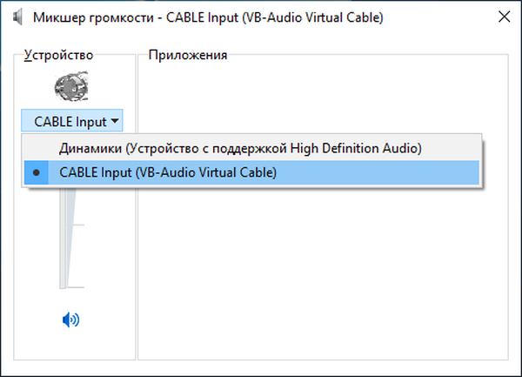This screenshot has height=377, width=522.
Task: Click the slider tick marks beside the track
Action: tap(79, 225)
